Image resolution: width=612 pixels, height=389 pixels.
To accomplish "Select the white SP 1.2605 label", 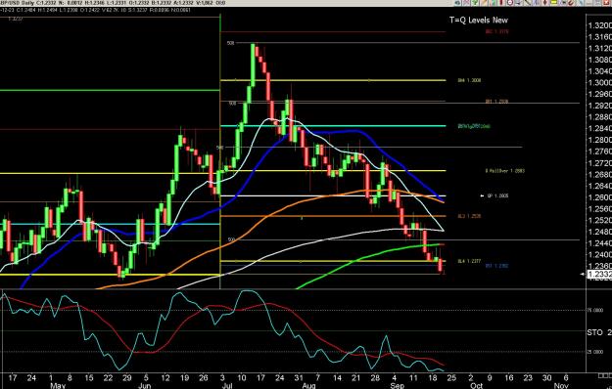I will pos(497,195).
